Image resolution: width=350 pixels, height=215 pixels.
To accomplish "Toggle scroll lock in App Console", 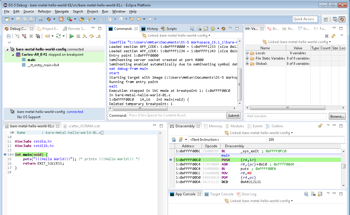I will click(x=320, y=194).
